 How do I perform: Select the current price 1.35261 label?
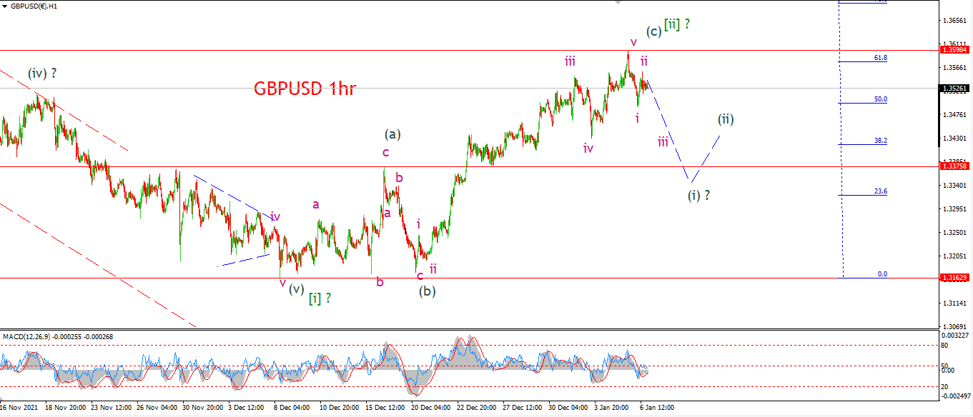(x=956, y=89)
